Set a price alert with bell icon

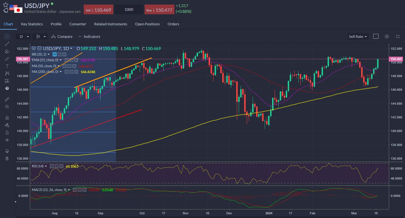pos(6,11)
